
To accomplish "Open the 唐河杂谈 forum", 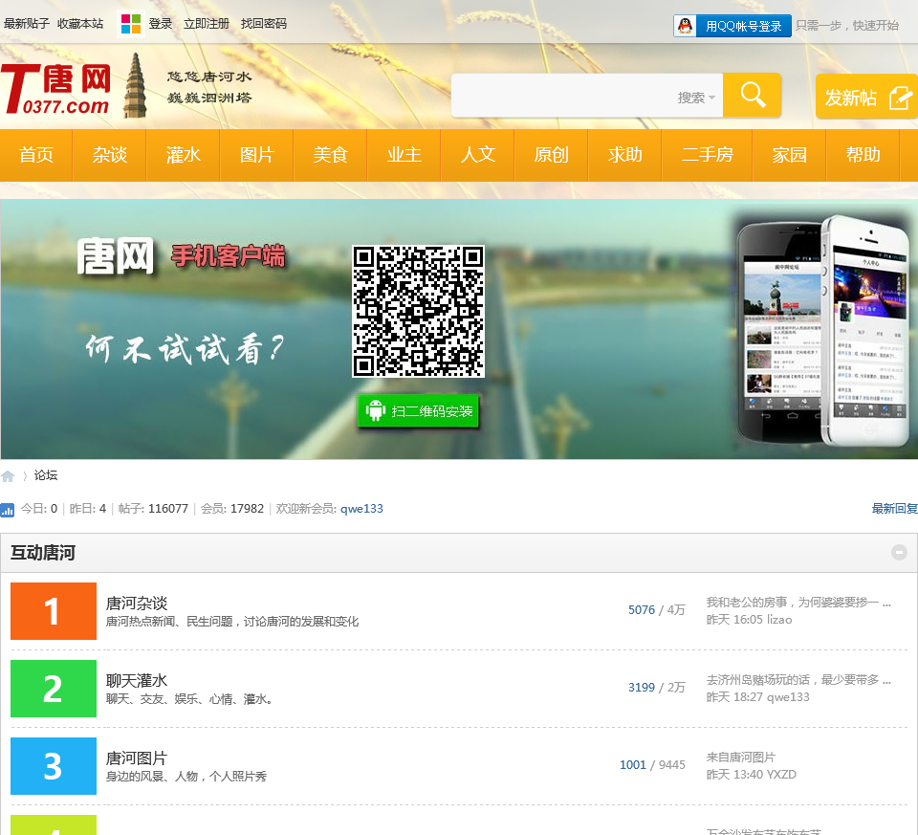I will click(x=137, y=604).
